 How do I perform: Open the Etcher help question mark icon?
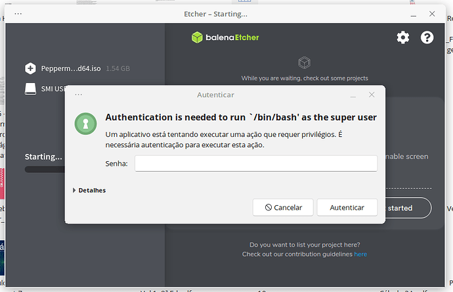[427, 37]
